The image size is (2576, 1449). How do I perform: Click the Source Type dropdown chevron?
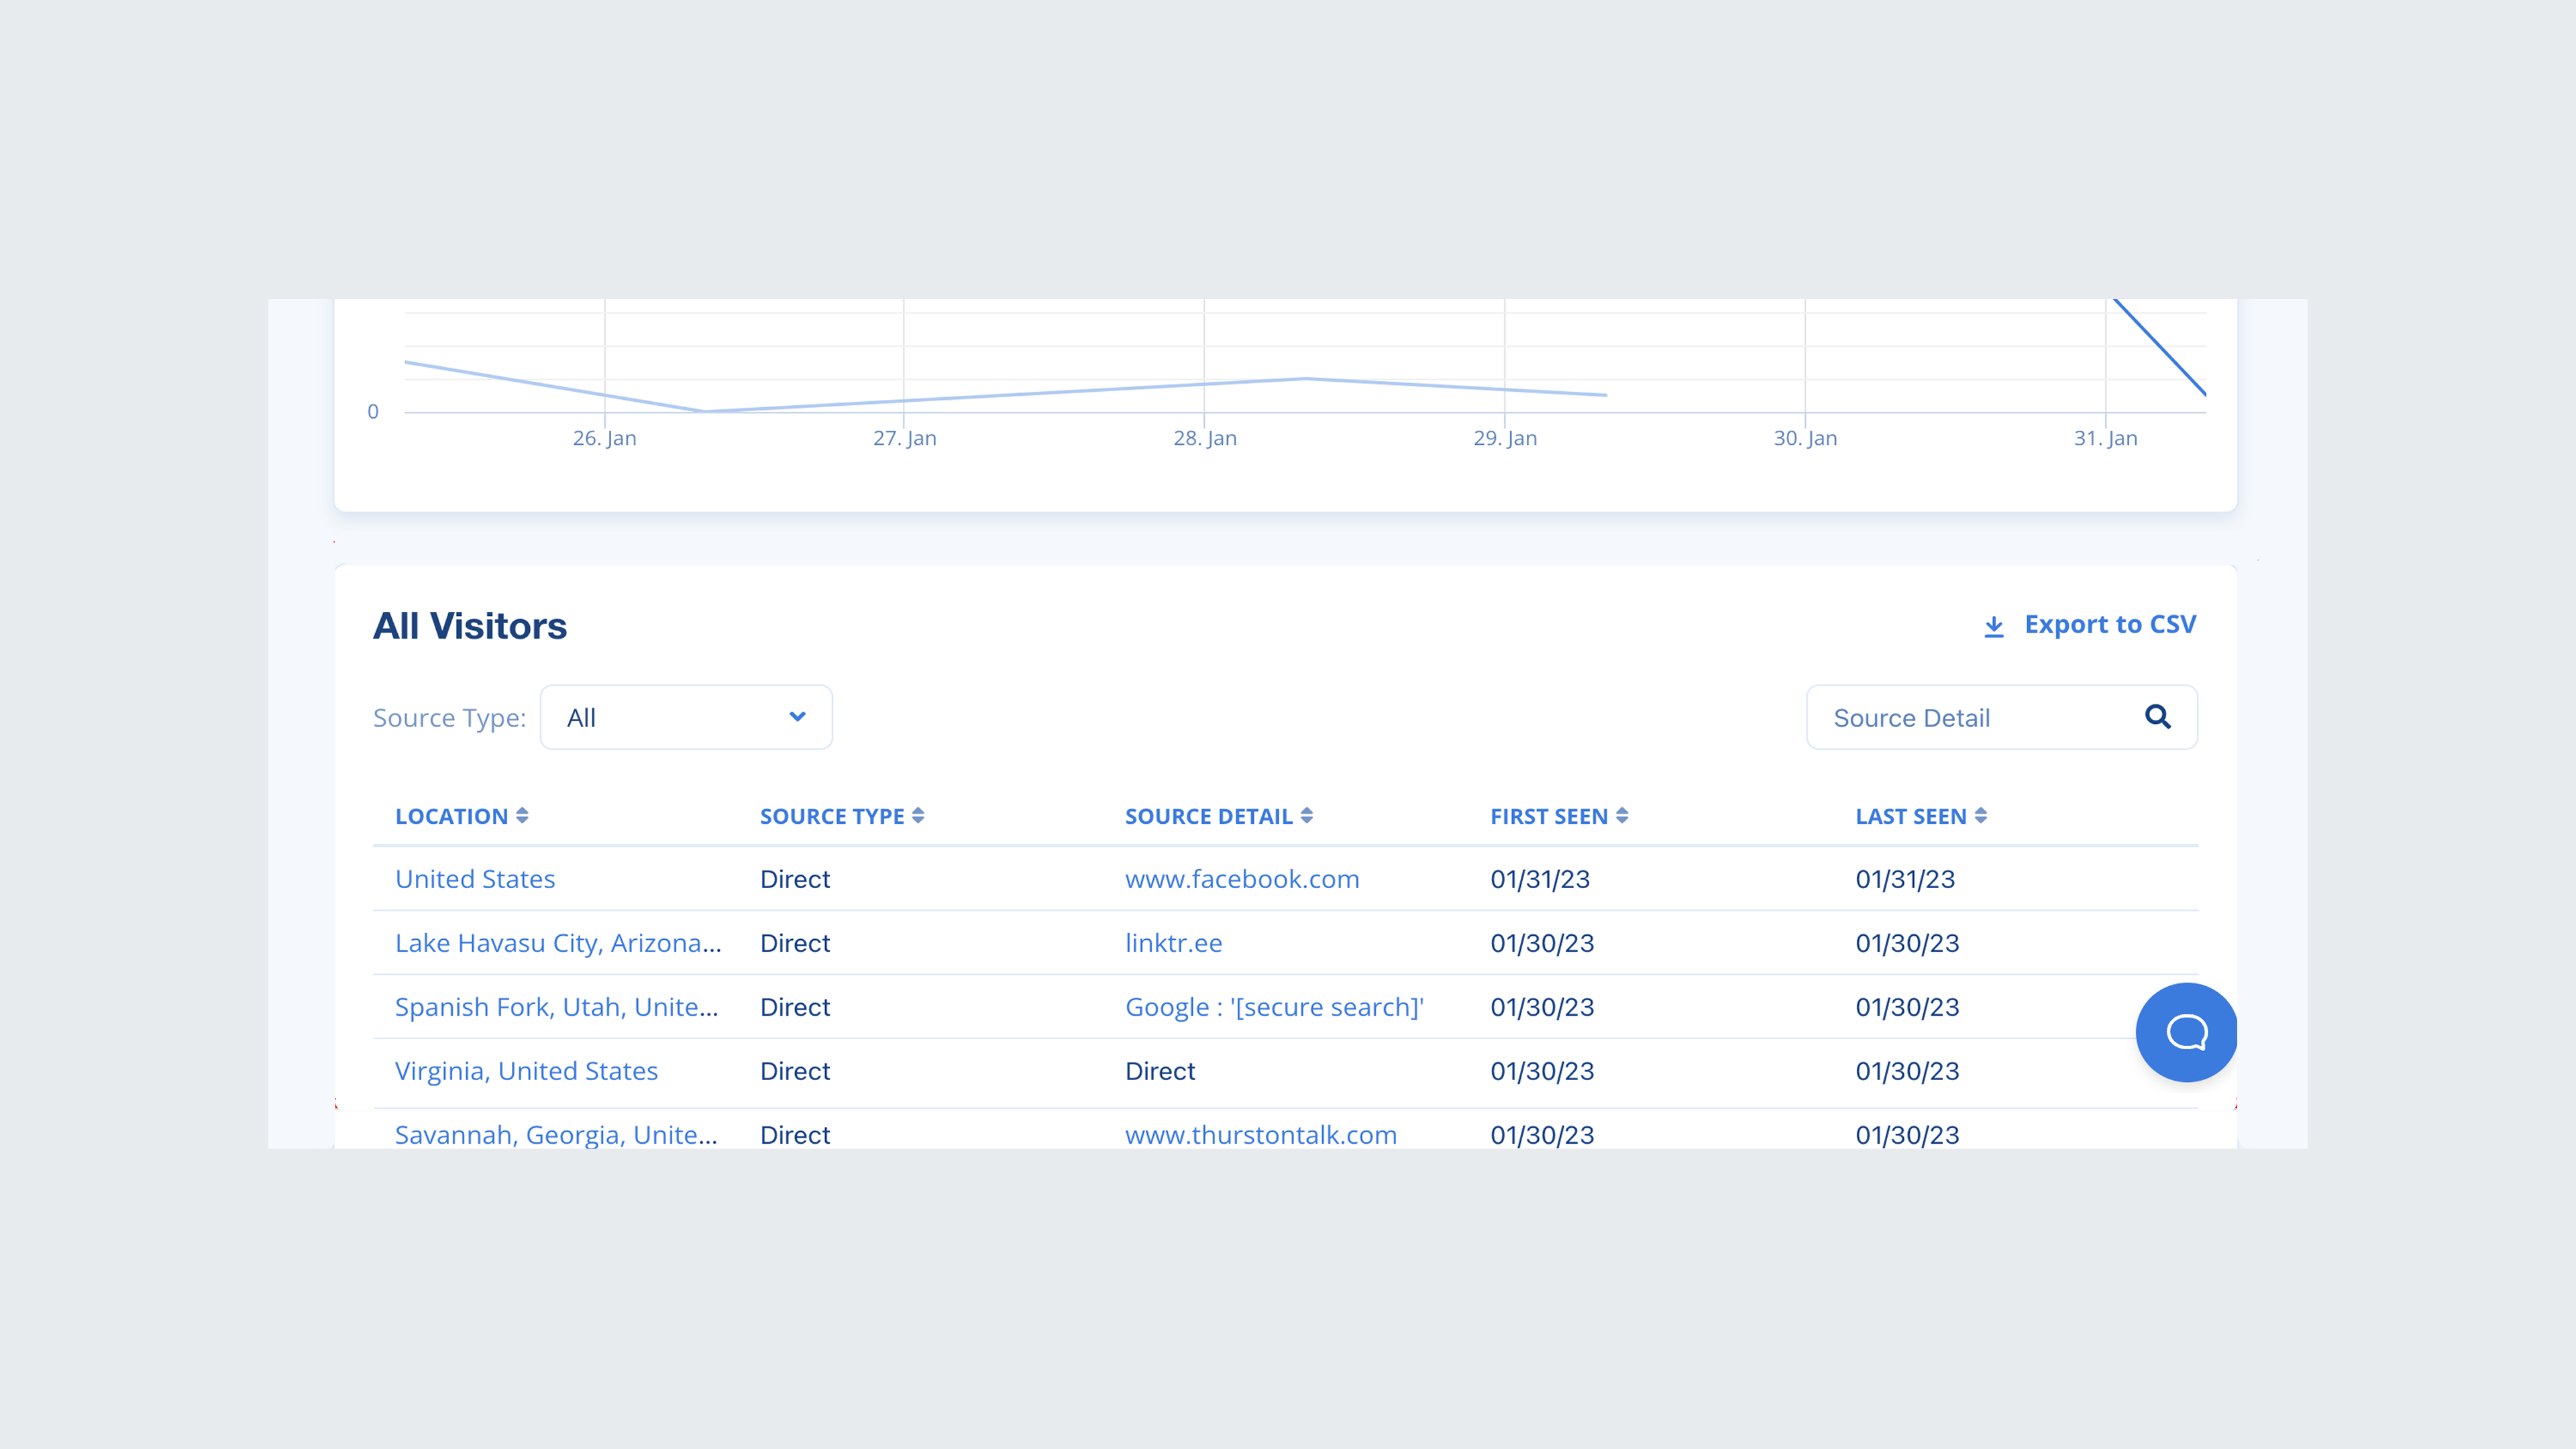797,717
